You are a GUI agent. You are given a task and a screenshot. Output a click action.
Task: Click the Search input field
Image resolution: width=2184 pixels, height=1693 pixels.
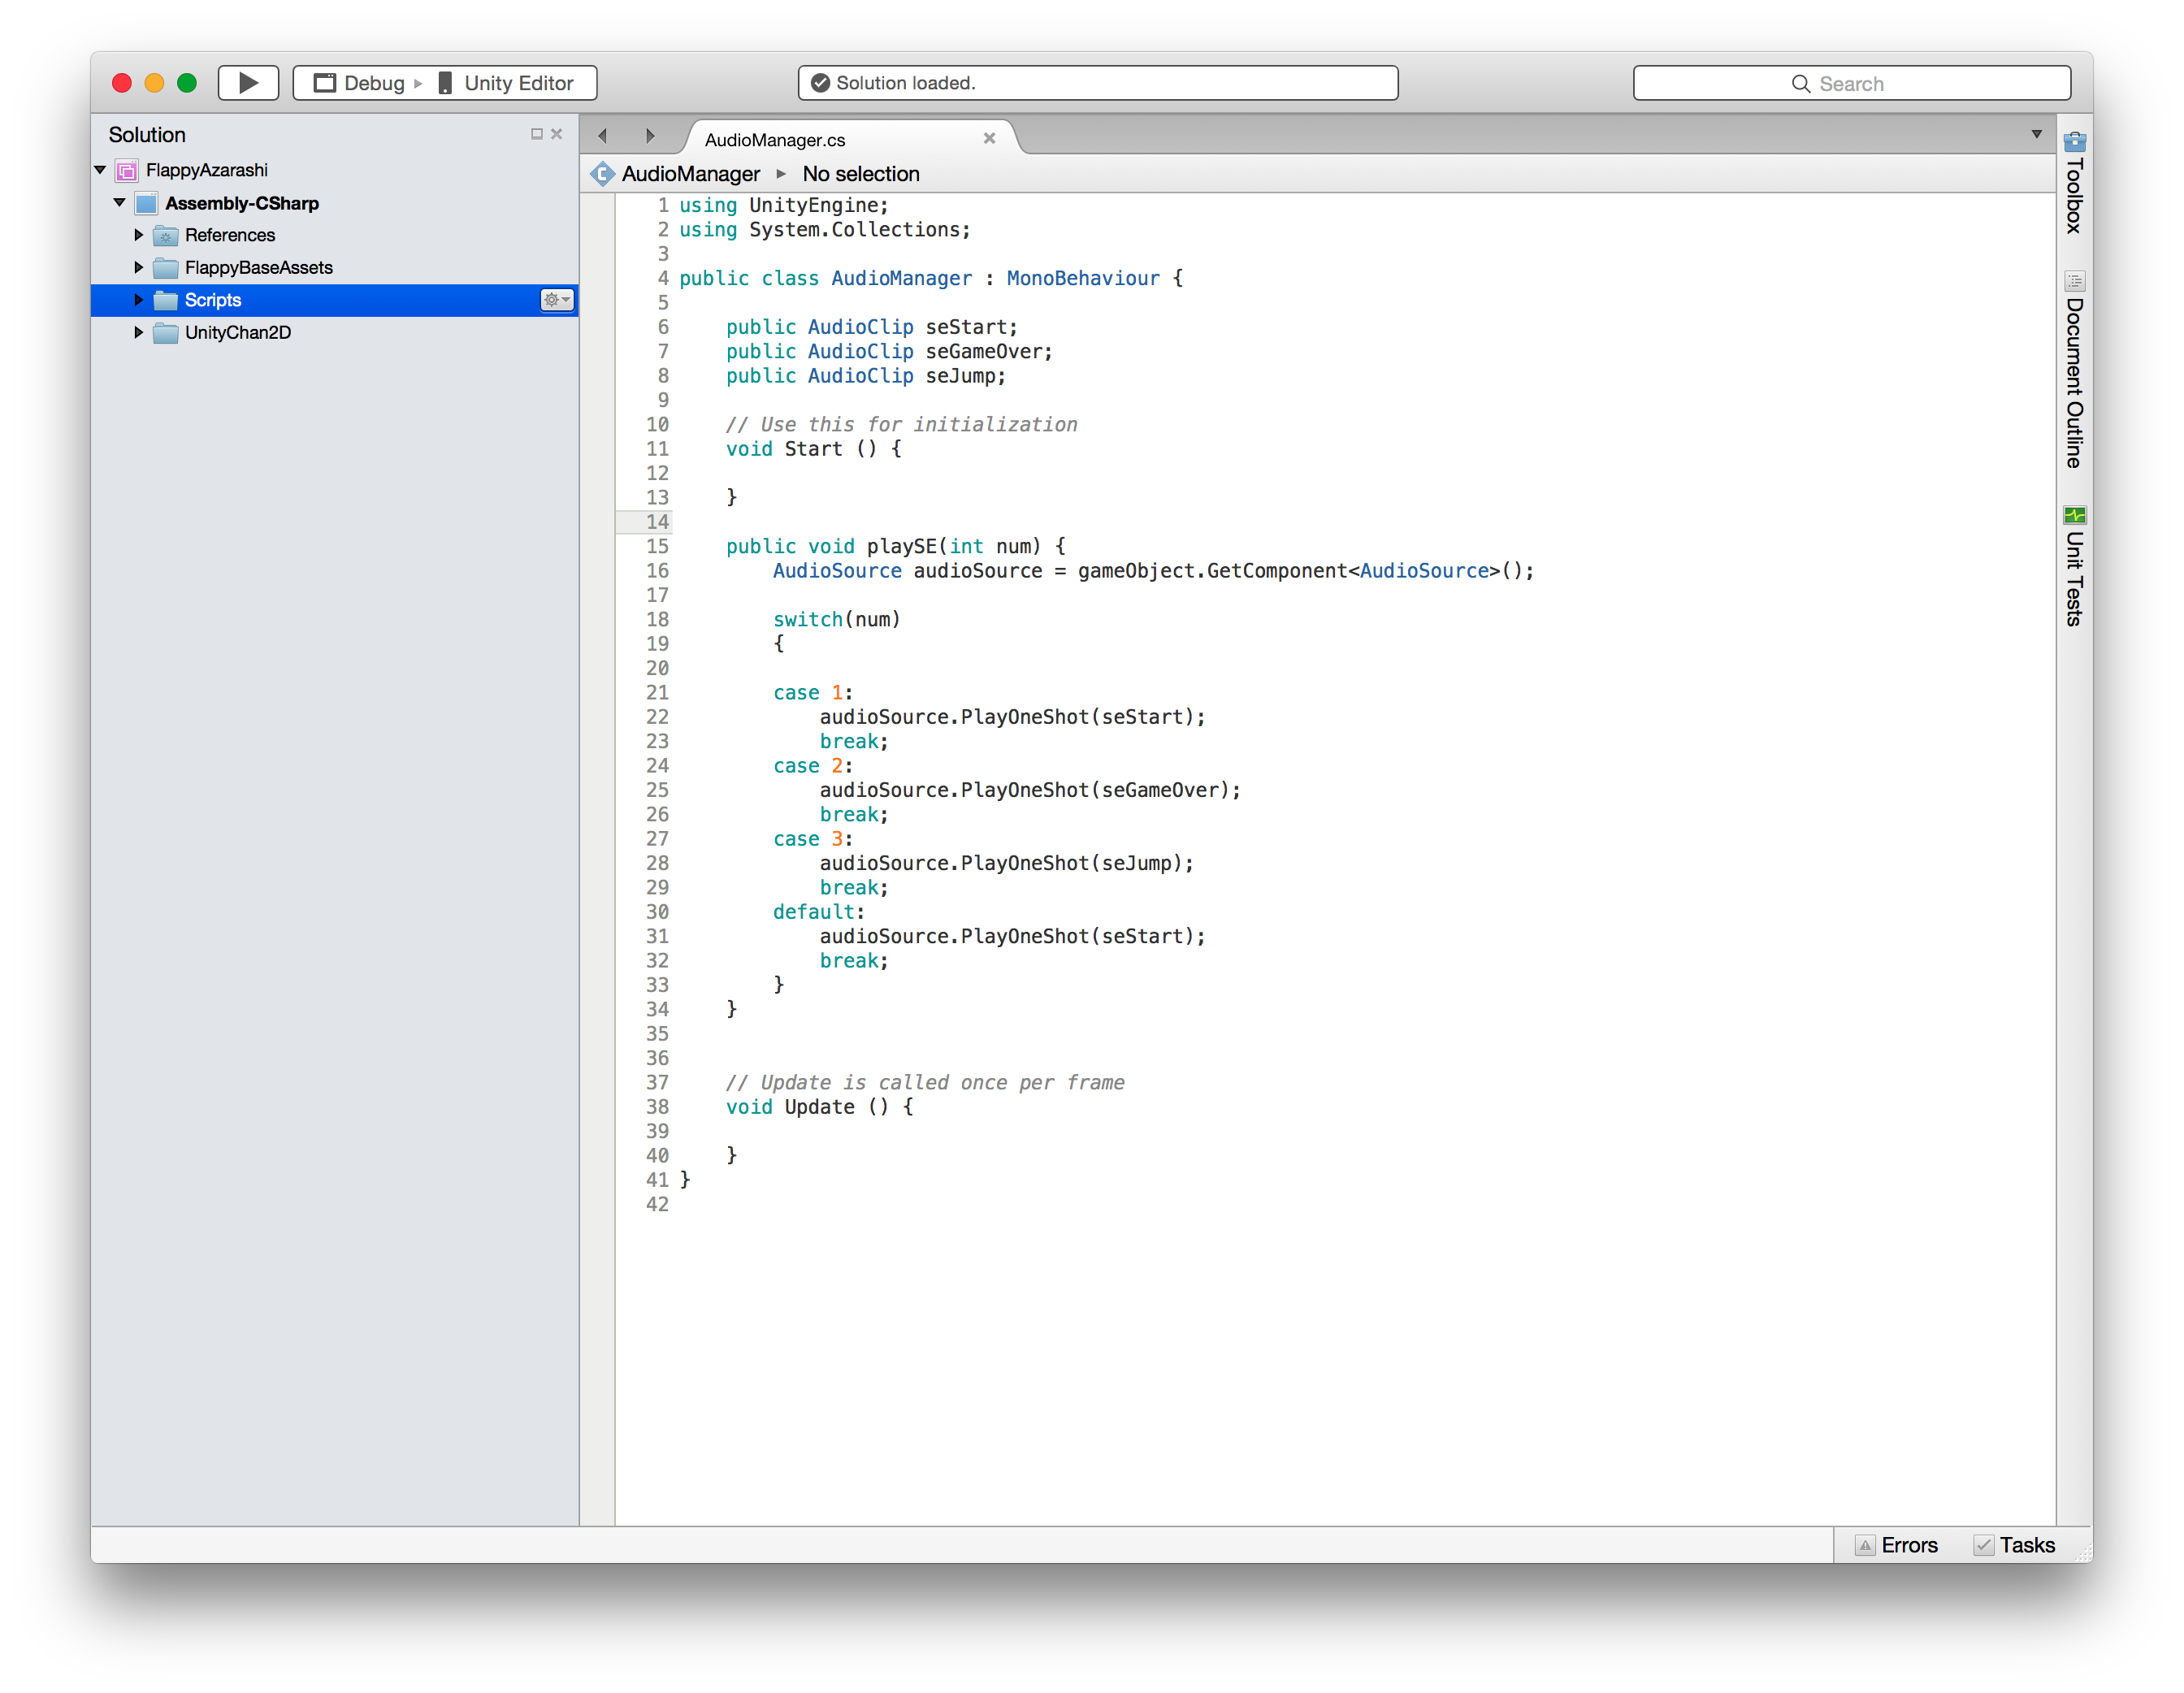tap(1850, 84)
